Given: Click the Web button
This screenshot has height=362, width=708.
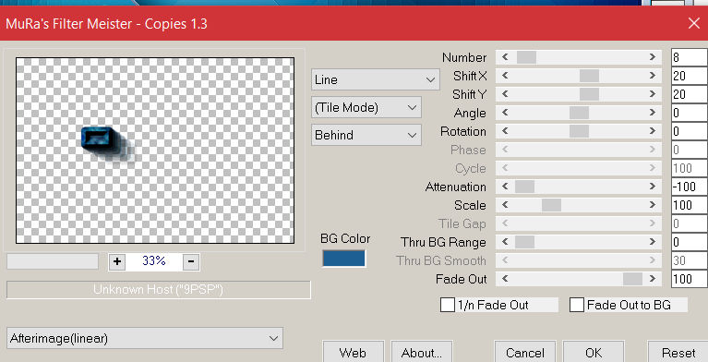Looking at the screenshot, I should pos(353,353).
